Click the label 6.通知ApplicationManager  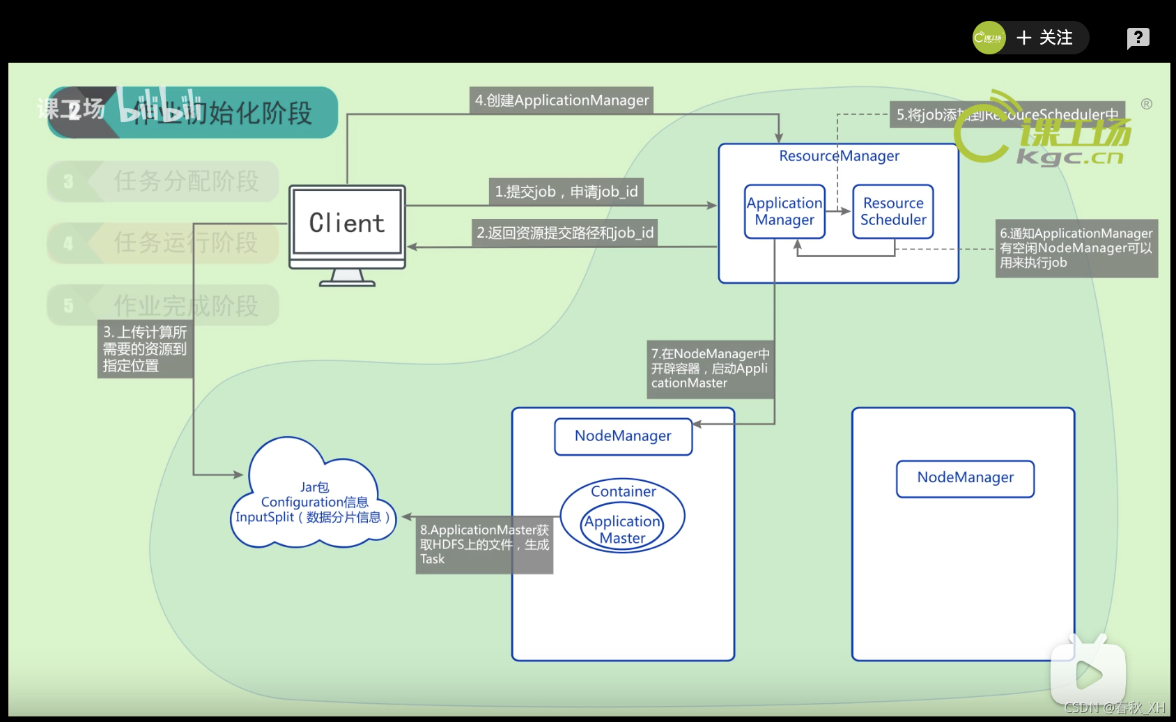1076,248
